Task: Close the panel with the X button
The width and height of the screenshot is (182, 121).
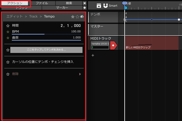Action: coord(85,3)
